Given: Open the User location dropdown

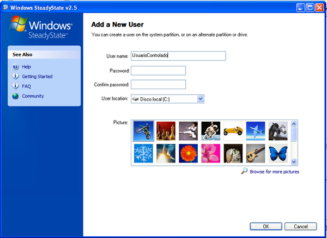Looking at the screenshot, I should [x=200, y=98].
